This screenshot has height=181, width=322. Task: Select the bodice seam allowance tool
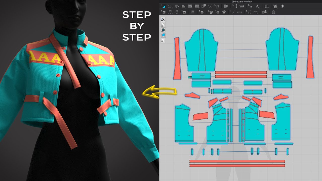tap(217, 6)
